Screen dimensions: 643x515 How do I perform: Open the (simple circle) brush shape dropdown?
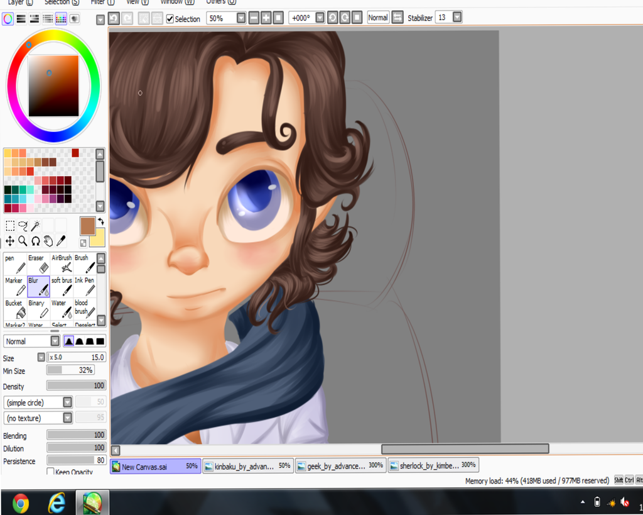(68, 402)
